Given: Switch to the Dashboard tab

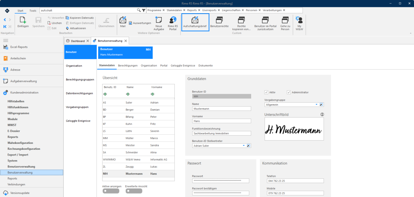Looking at the screenshot, I should tap(78, 41).
